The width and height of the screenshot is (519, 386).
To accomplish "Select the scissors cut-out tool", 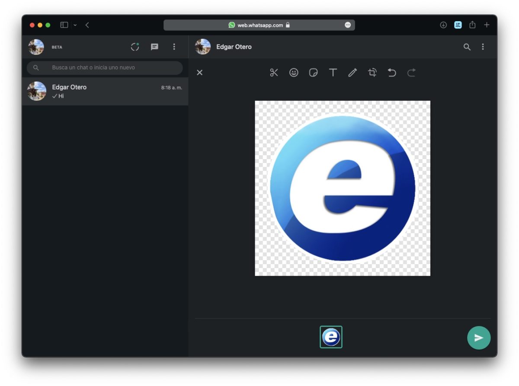I will pos(274,73).
